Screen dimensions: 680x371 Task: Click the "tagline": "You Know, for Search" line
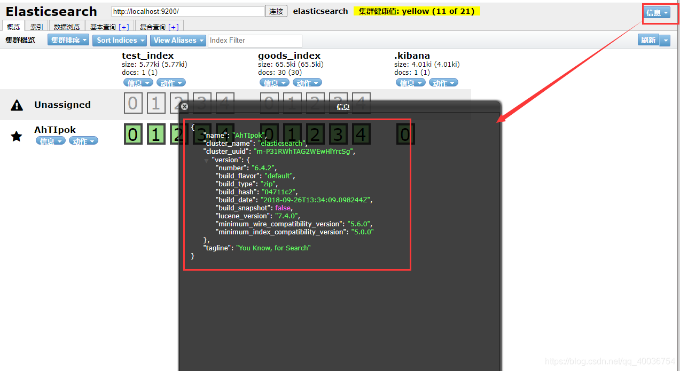[x=257, y=248]
